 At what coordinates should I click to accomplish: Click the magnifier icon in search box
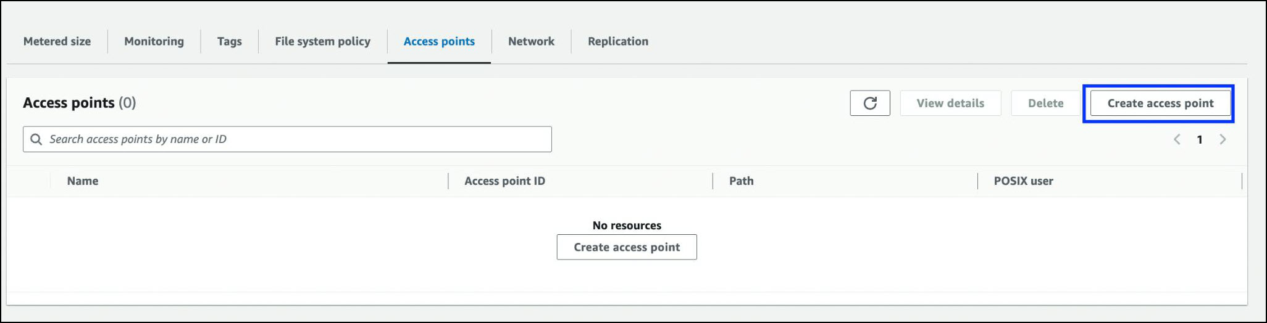click(36, 139)
